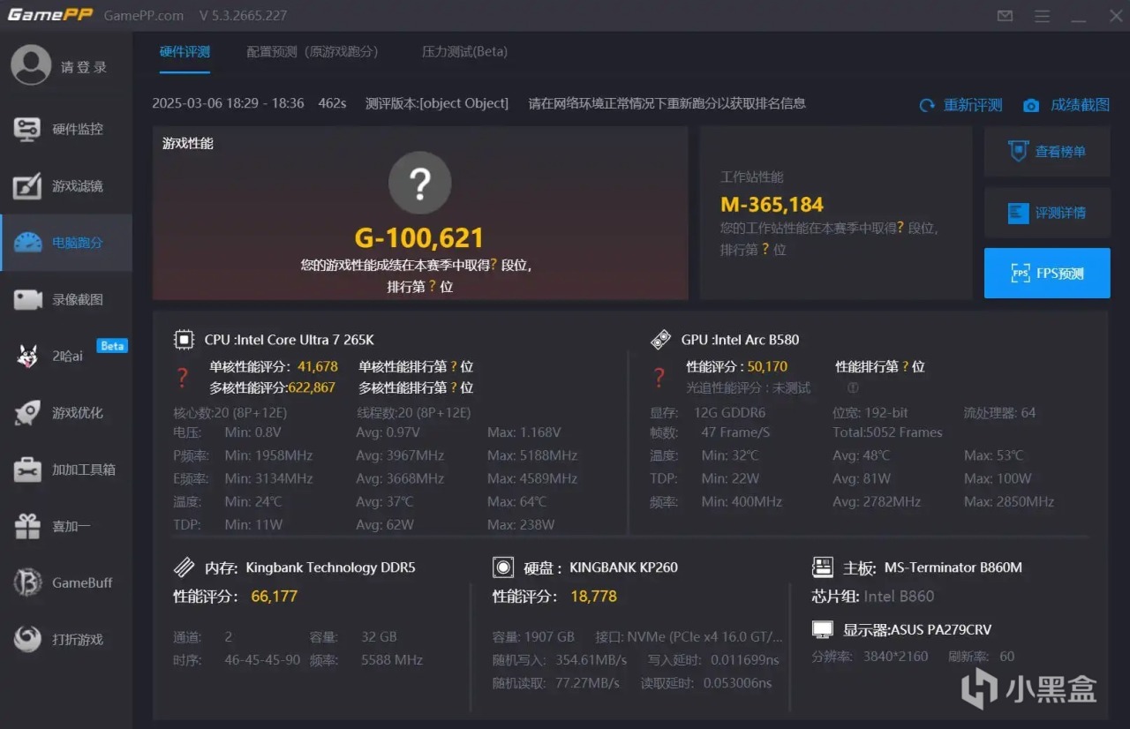Click the info icon next to 光追性能评分
The height and width of the screenshot is (729, 1130).
853,387
